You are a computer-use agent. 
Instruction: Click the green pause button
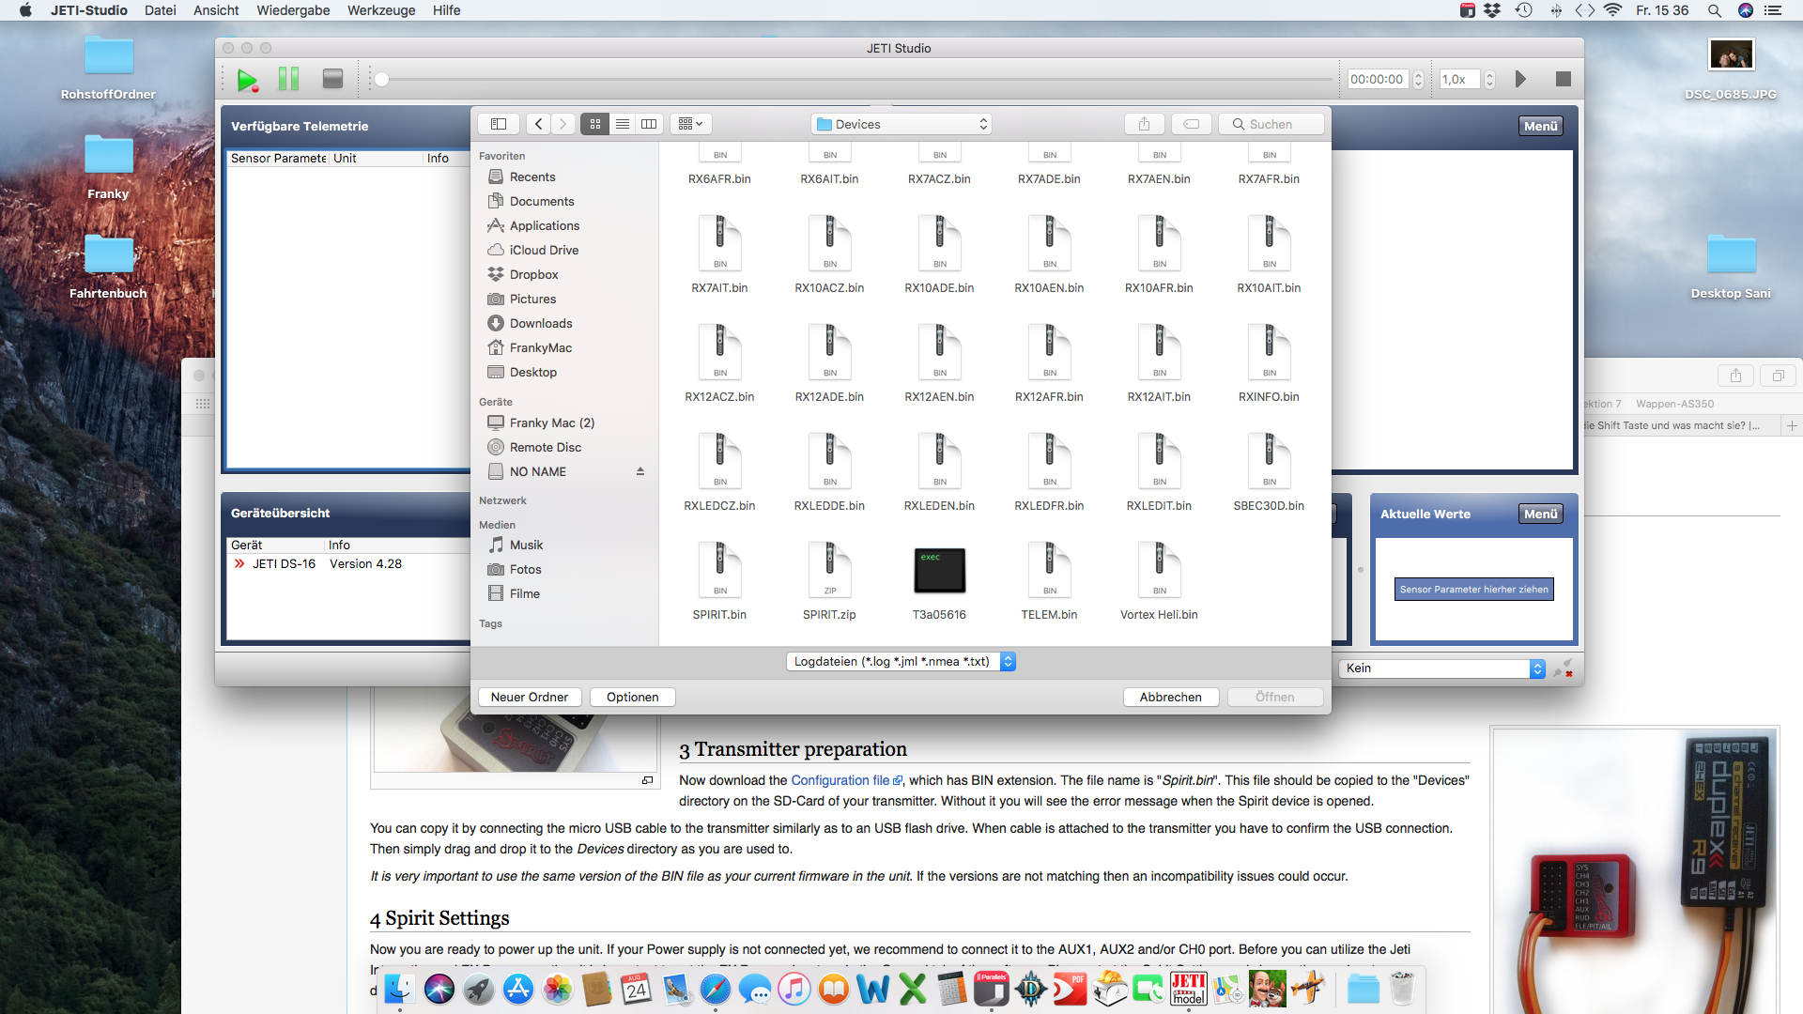(289, 80)
